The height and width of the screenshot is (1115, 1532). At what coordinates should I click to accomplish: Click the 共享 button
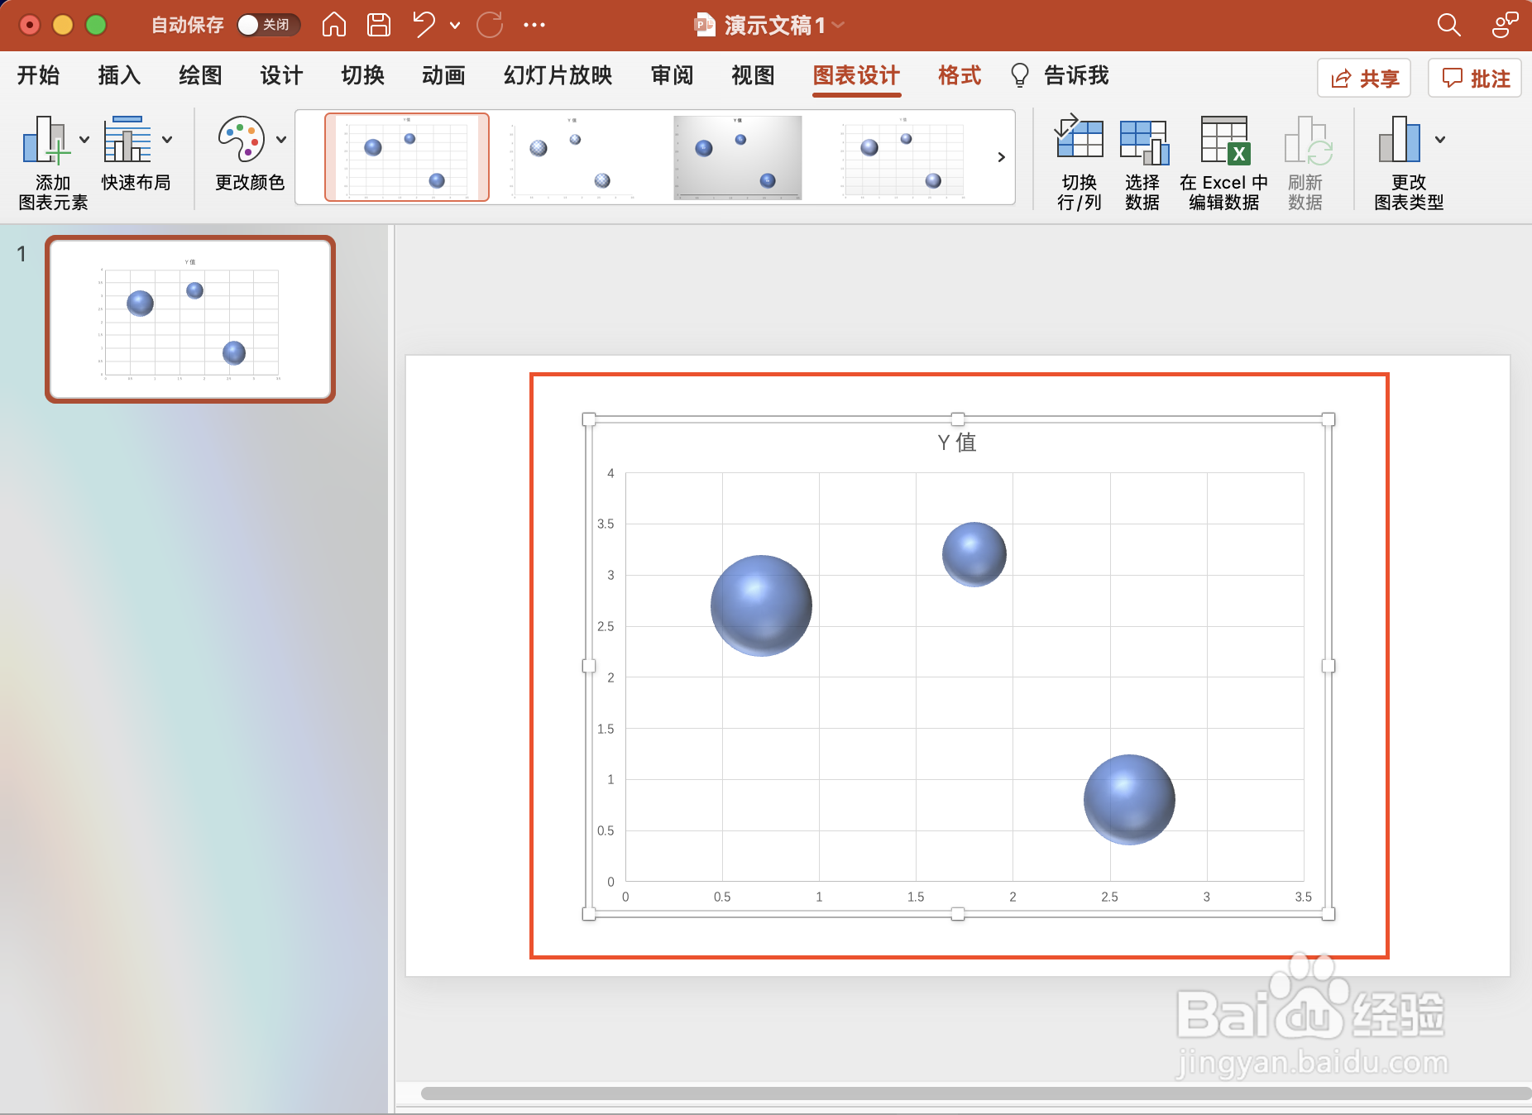(1364, 79)
